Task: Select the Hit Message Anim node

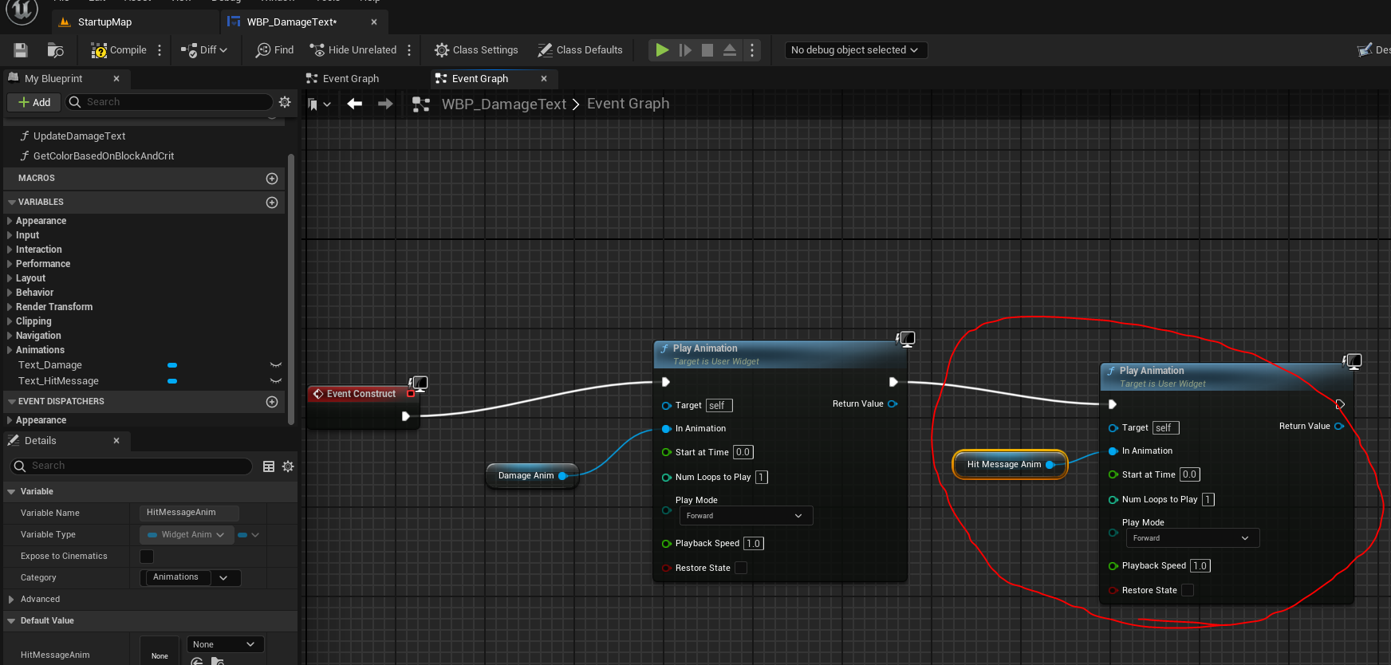Action: pos(1010,465)
